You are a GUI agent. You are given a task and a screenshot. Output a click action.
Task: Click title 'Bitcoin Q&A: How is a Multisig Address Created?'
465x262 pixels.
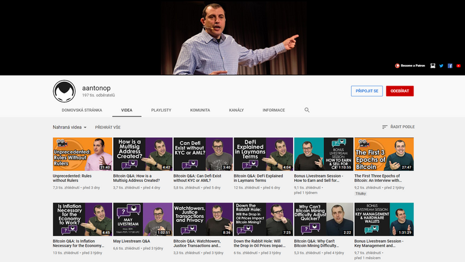click(x=136, y=178)
